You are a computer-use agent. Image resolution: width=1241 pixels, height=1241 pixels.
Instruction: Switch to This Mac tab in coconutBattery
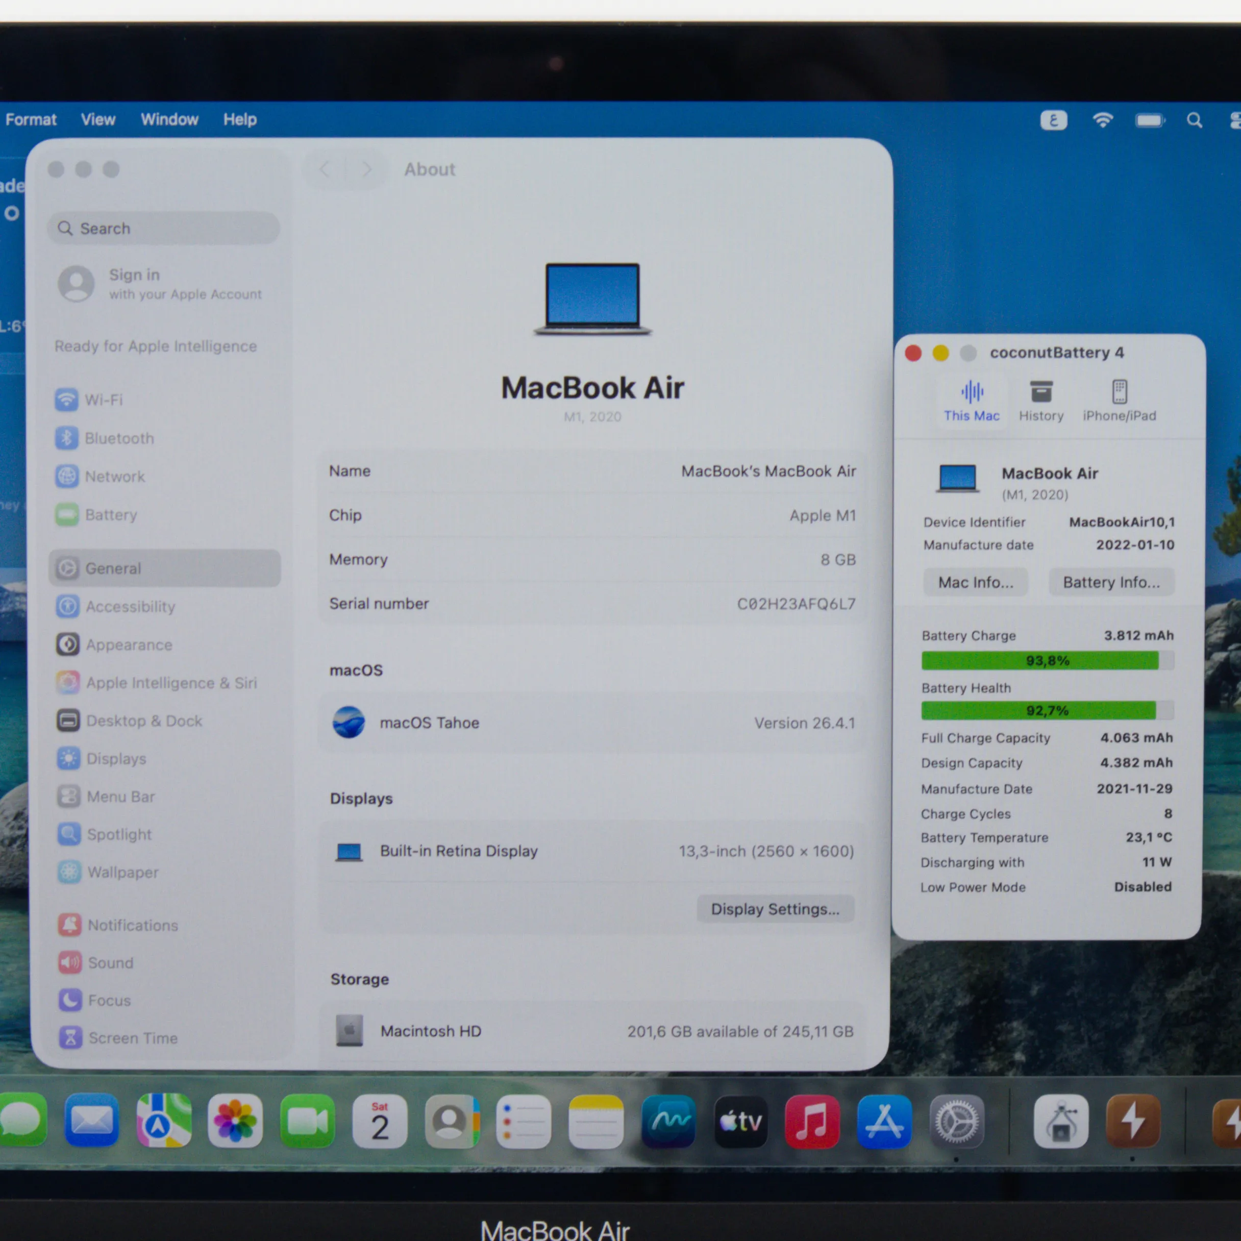[971, 400]
